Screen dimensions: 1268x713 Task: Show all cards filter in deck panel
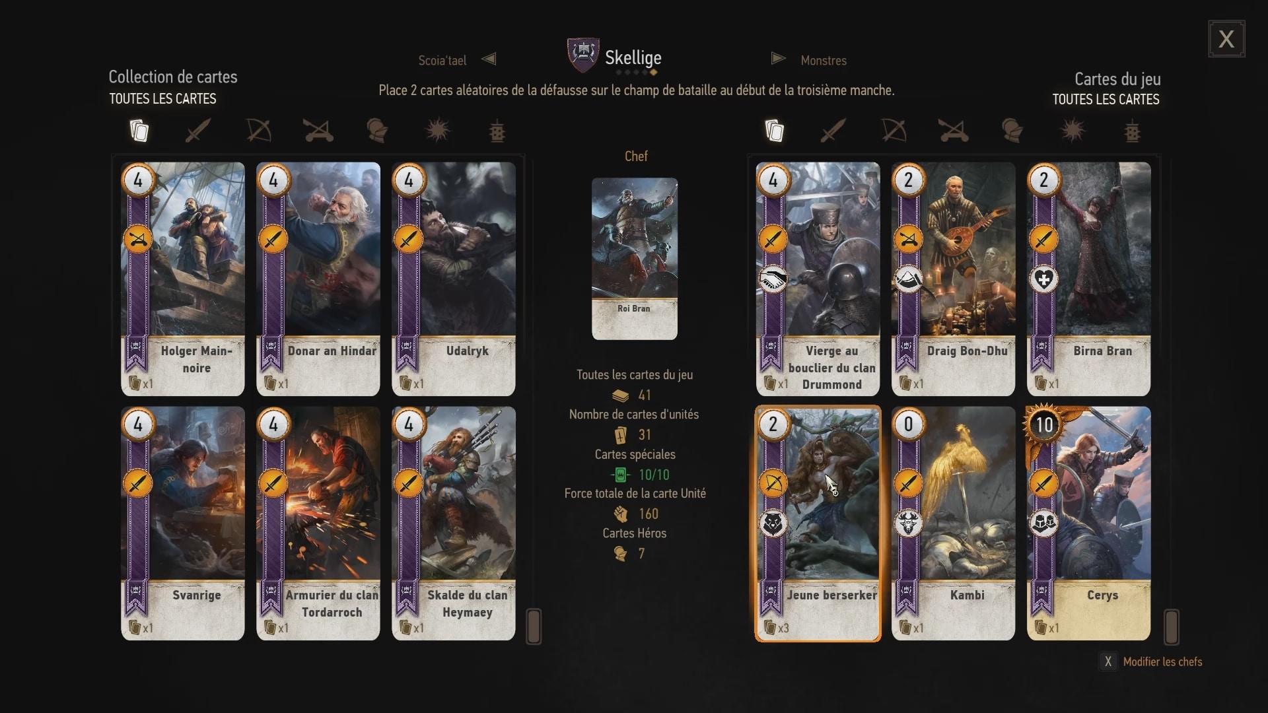(x=774, y=131)
